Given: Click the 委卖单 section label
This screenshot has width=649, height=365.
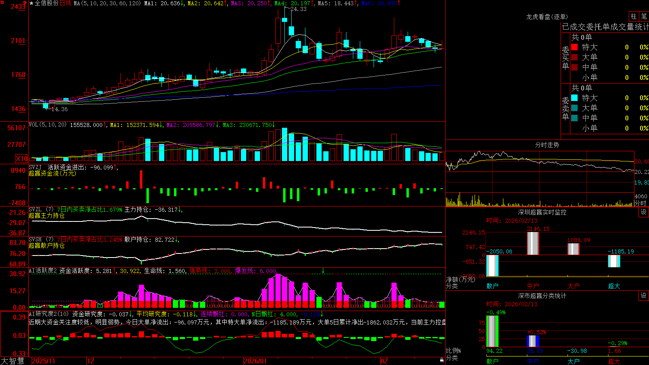Looking at the screenshot, I should (x=565, y=109).
